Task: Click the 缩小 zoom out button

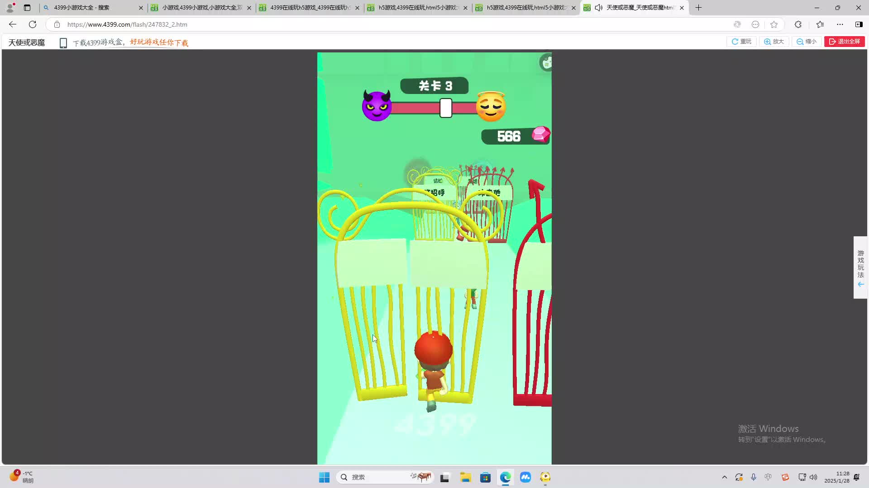Action: [807, 42]
